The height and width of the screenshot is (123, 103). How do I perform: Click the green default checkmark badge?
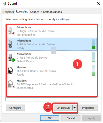(x=13, y=60)
